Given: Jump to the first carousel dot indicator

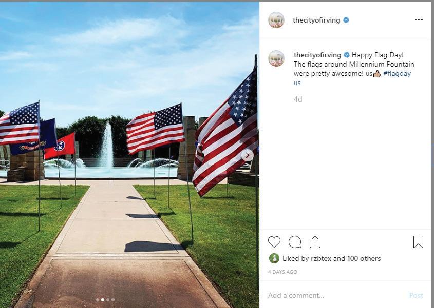Looking at the screenshot, I should coord(98,300).
